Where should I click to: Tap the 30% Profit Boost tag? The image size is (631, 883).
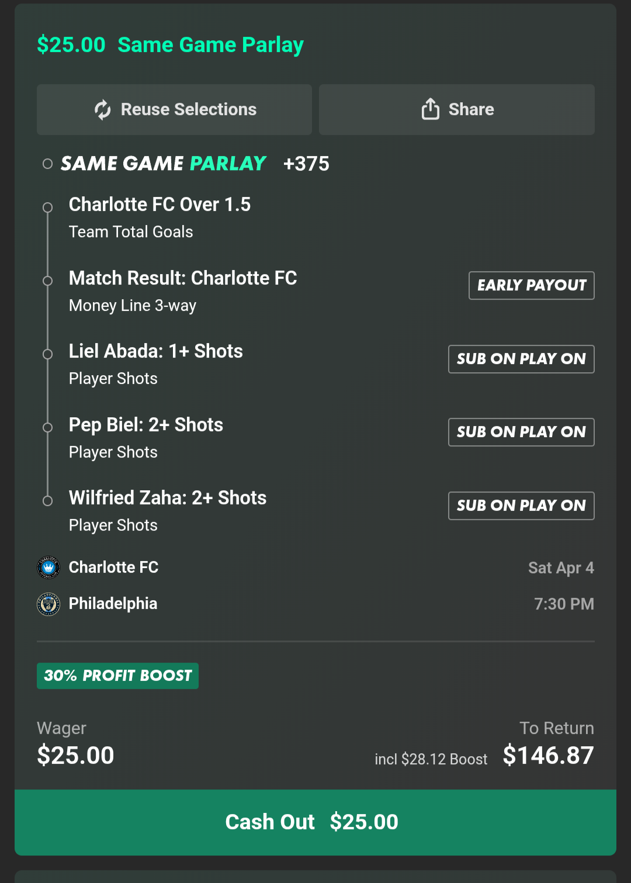(117, 676)
